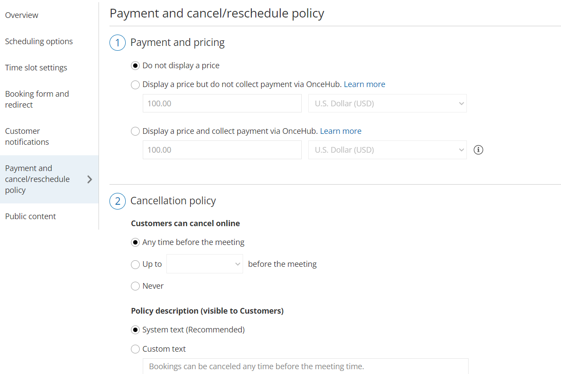Choose the Custom text policy description

point(136,349)
